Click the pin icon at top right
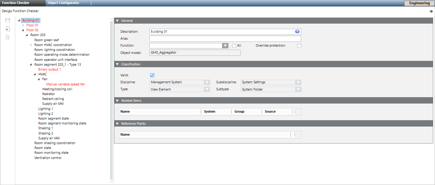 pos(431,11)
